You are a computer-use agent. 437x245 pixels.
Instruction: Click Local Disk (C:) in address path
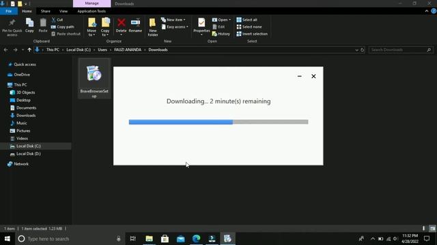[79, 50]
